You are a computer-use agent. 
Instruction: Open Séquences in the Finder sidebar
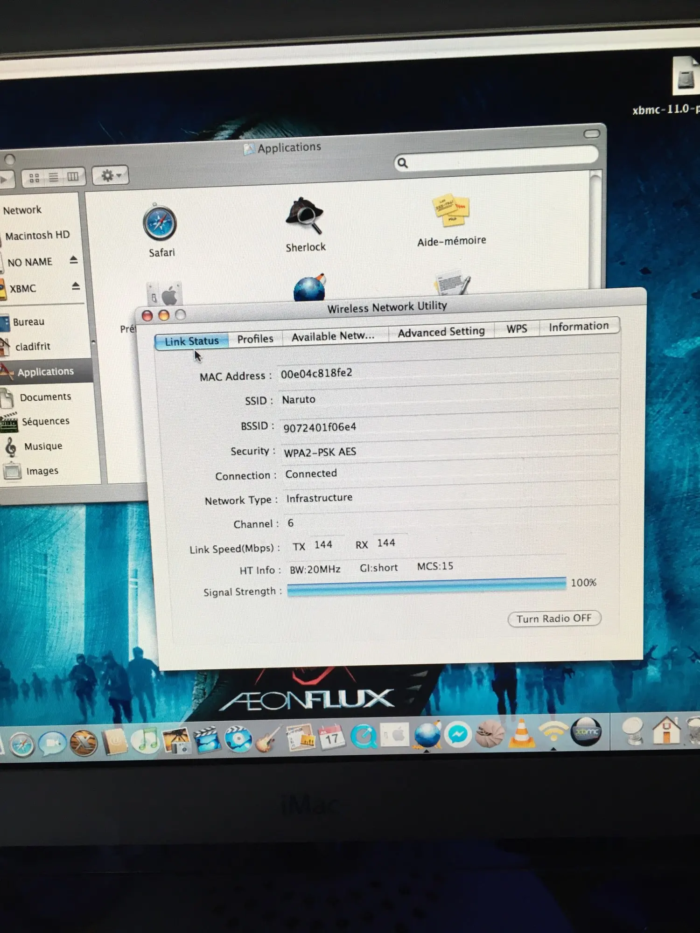(45, 421)
